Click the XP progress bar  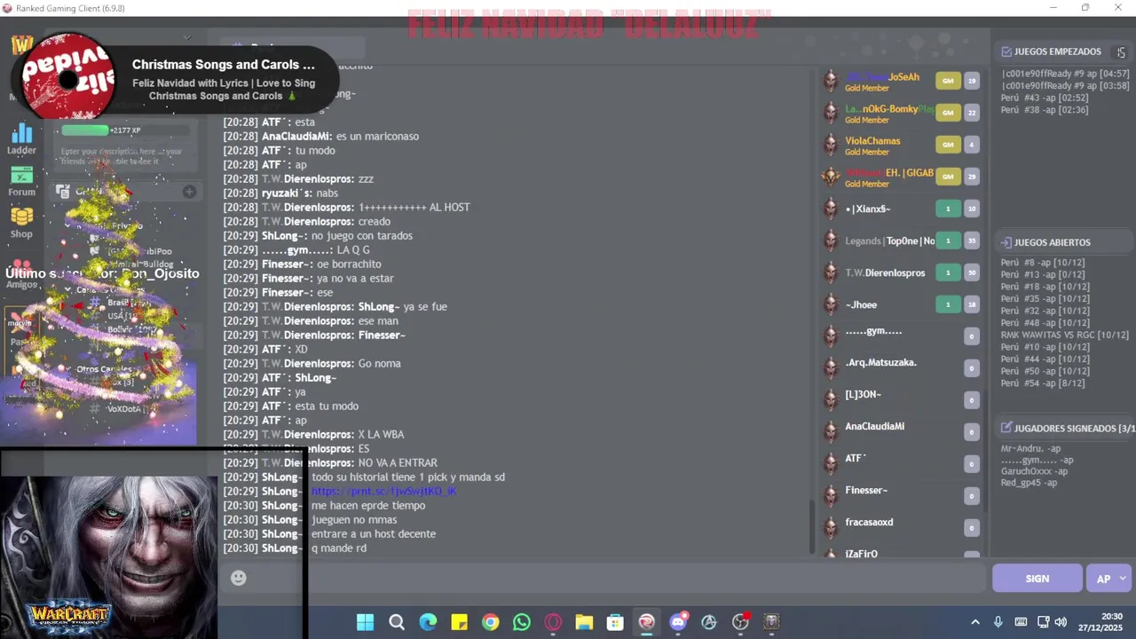125,130
